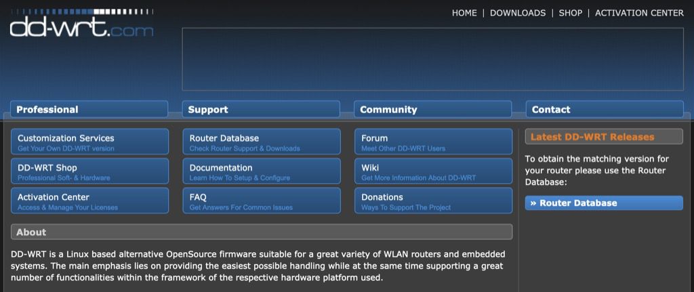Open Customization Services tile
This screenshot has width=694, height=292.
tap(90, 142)
